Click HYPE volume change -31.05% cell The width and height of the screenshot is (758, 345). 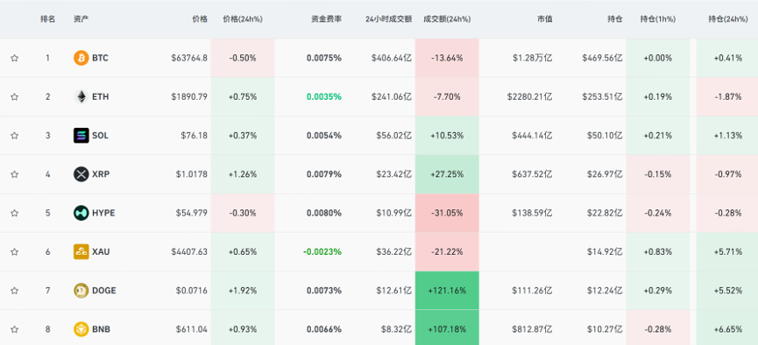coord(447,213)
